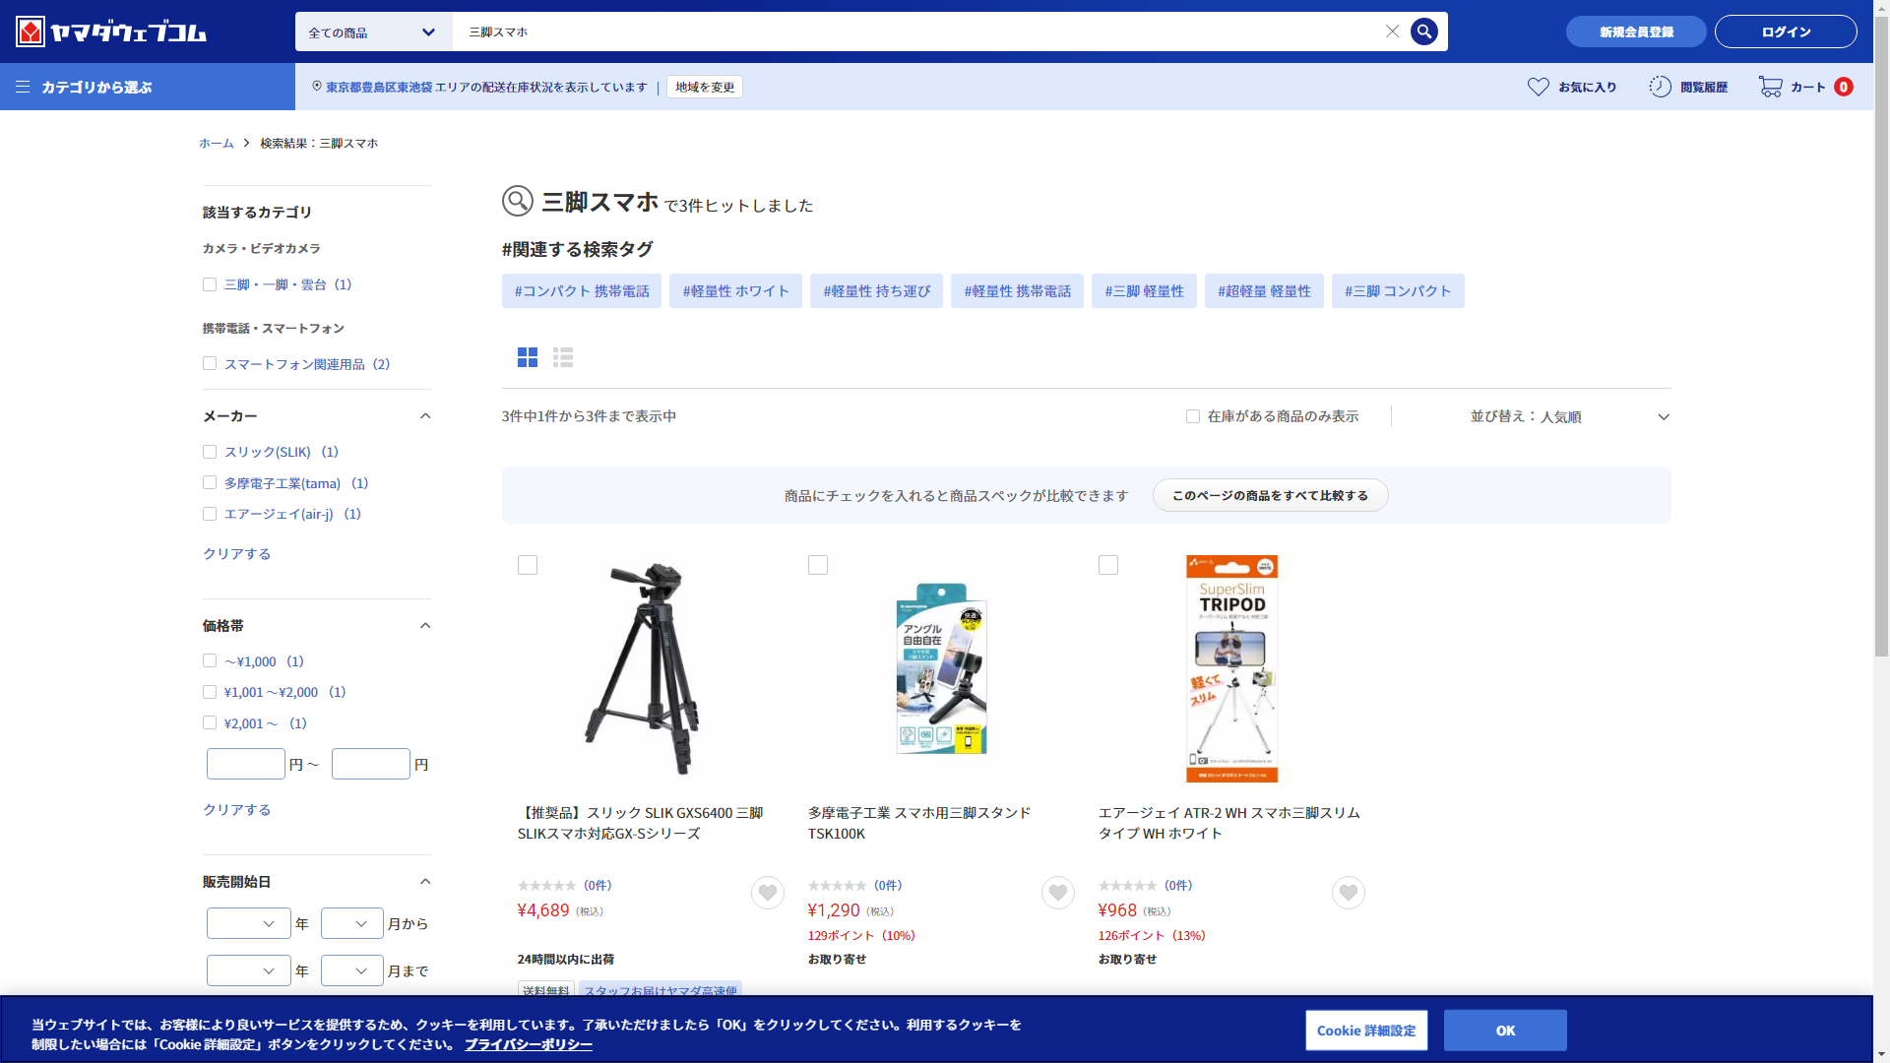Collapse the メーカー filter section
The height and width of the screenshot is (1063, 1890).
[x=425, y=416]
